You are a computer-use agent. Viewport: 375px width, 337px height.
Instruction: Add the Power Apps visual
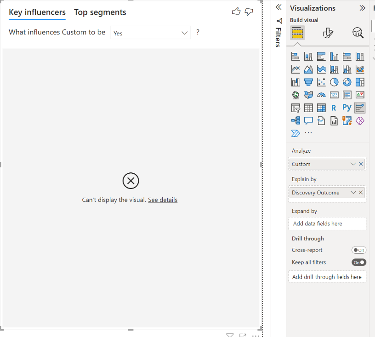pyautogui.click(x=360, y=120)
